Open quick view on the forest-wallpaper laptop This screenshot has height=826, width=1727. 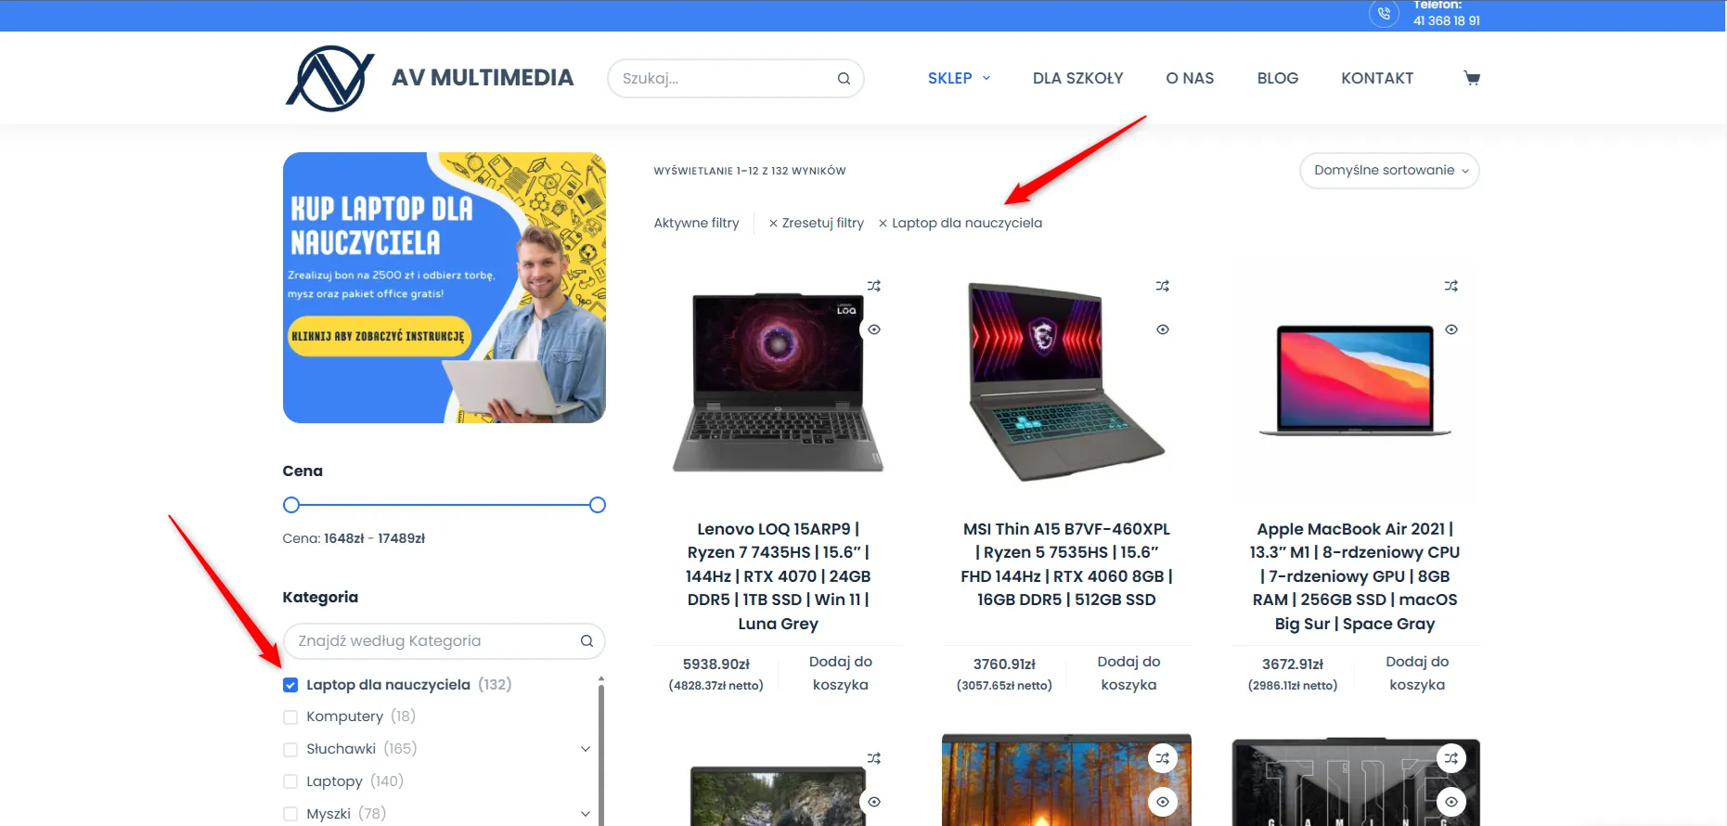1163,802
